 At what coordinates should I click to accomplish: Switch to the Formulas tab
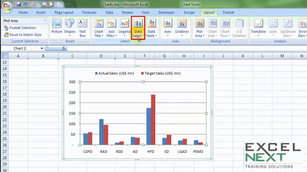point(89,12)
